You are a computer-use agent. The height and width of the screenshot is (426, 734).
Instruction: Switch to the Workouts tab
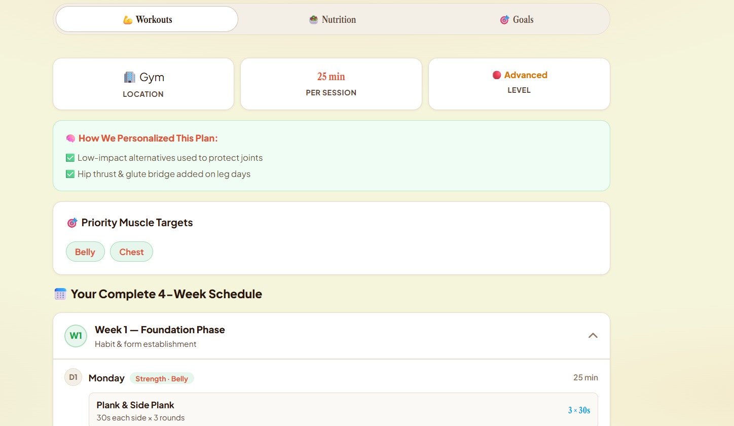[x=147, y=19]
